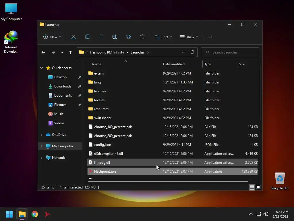Viewport: 294px width, 221px height.
Task: Open the Windows Start button
Action: (x=9, y=214)
